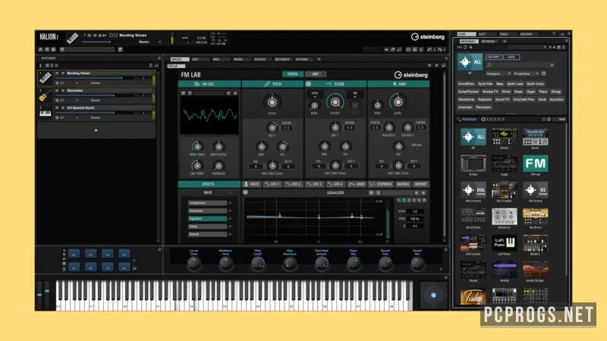The width and height of the screenshot is (607, 341).
Task: Select the SYNTH page button
Action: [x=292, y=74]
